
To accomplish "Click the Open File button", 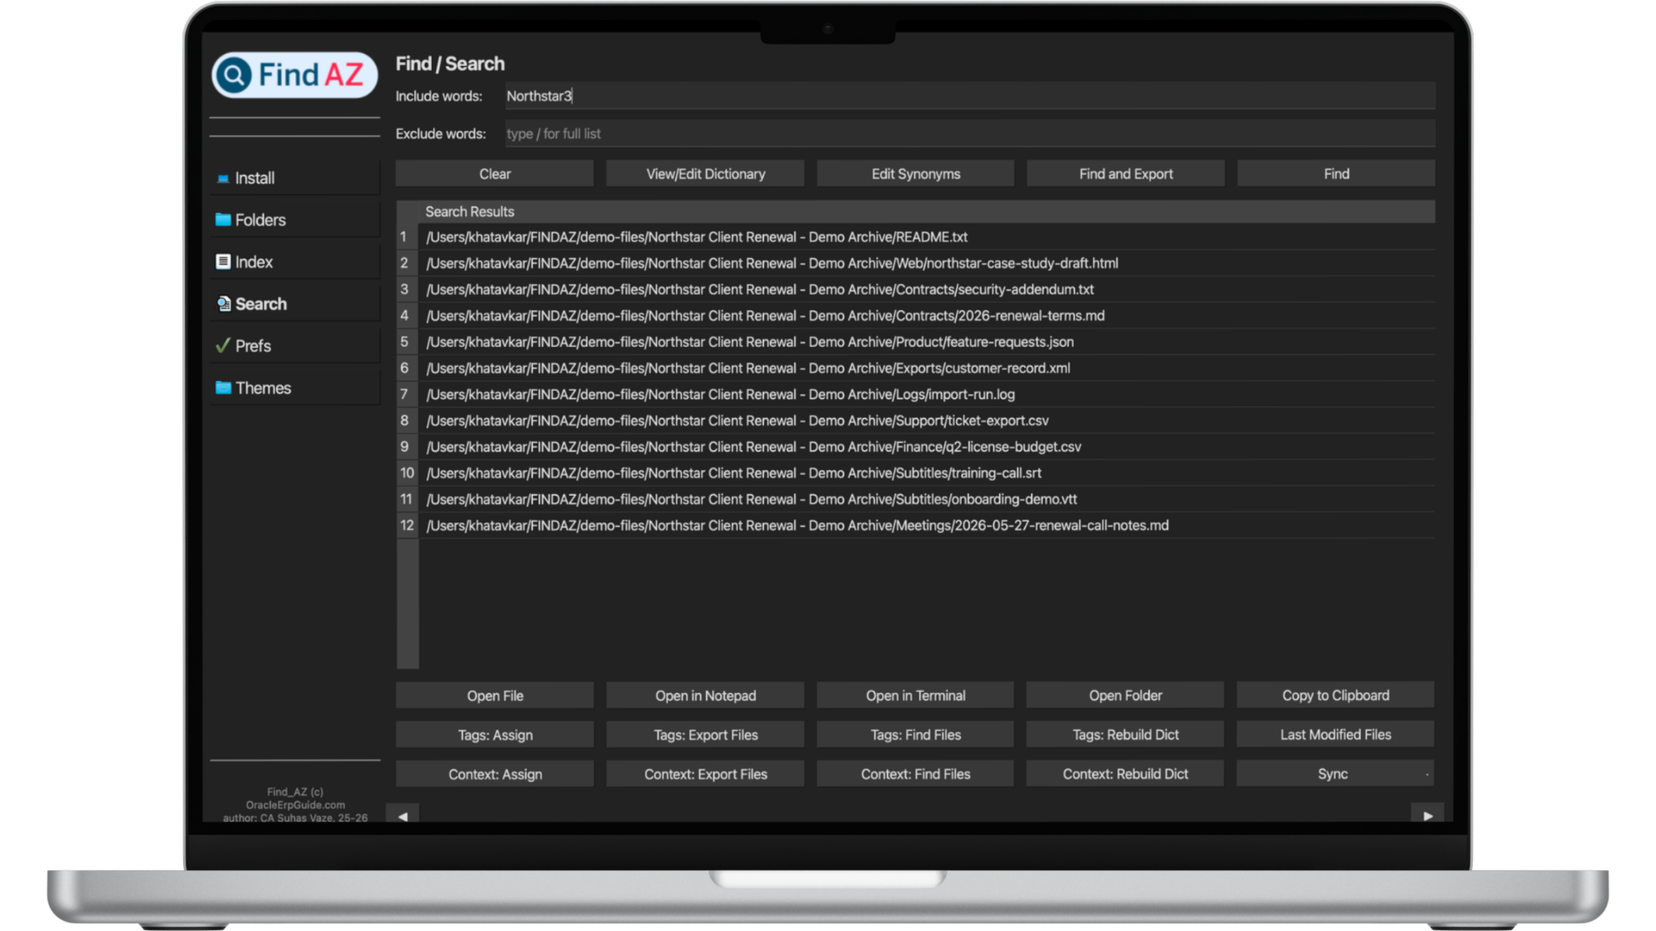I will point(494,695).
